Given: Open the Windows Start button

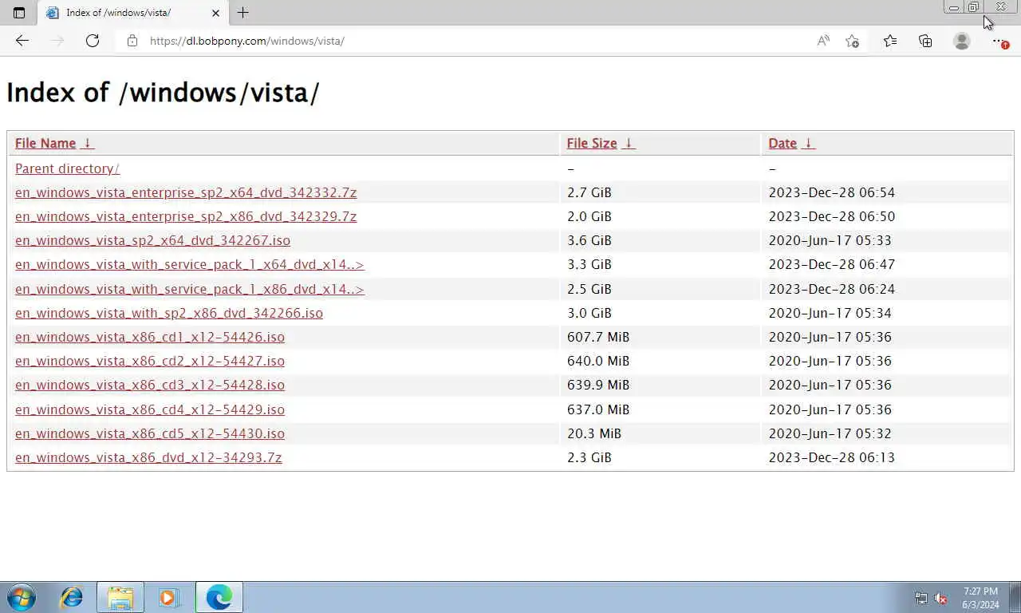Looking at the screenshot, I should pos(22,597).
